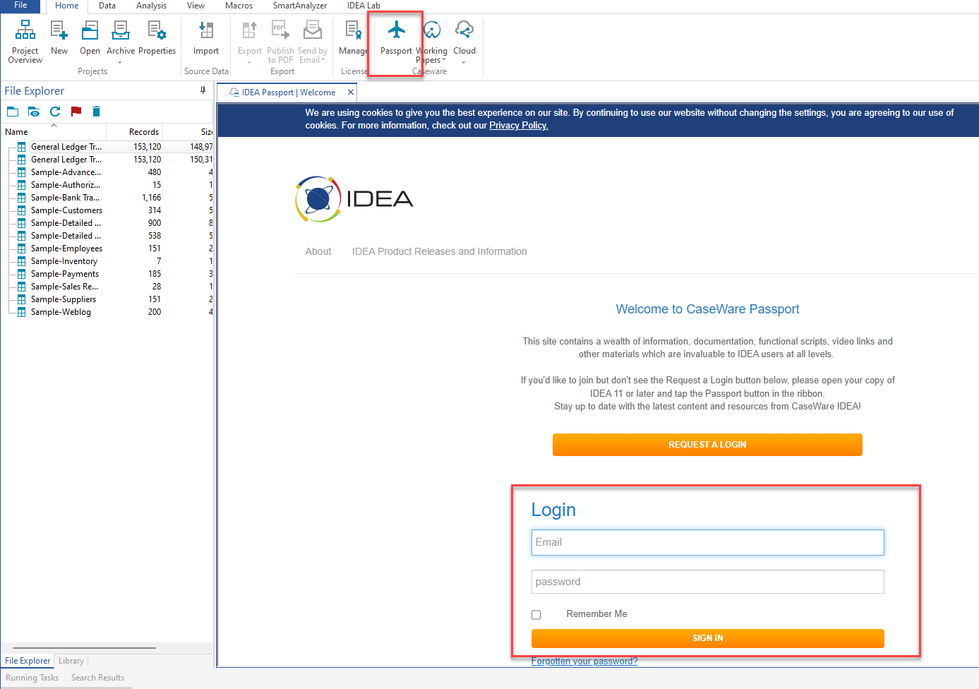Image resolution: width=979 pixels, height=689 pixels.
Task: Expand the Cloud dropdown
Action: click(x=464, y=62)
